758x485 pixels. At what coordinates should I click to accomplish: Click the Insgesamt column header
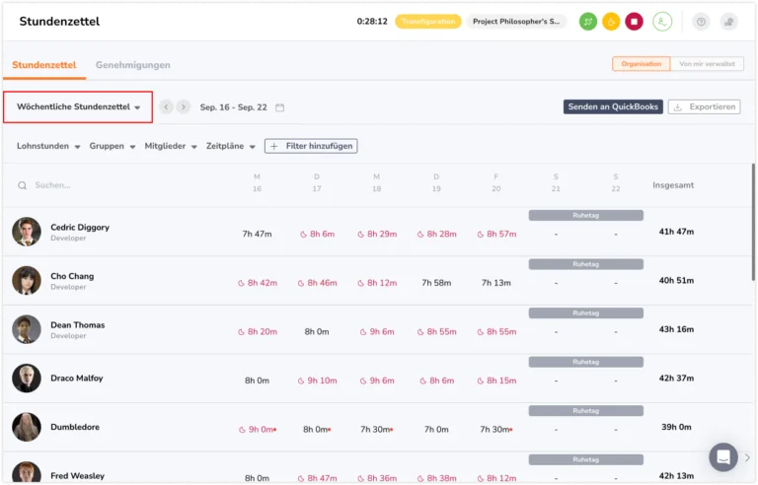[x=673, y=185]
